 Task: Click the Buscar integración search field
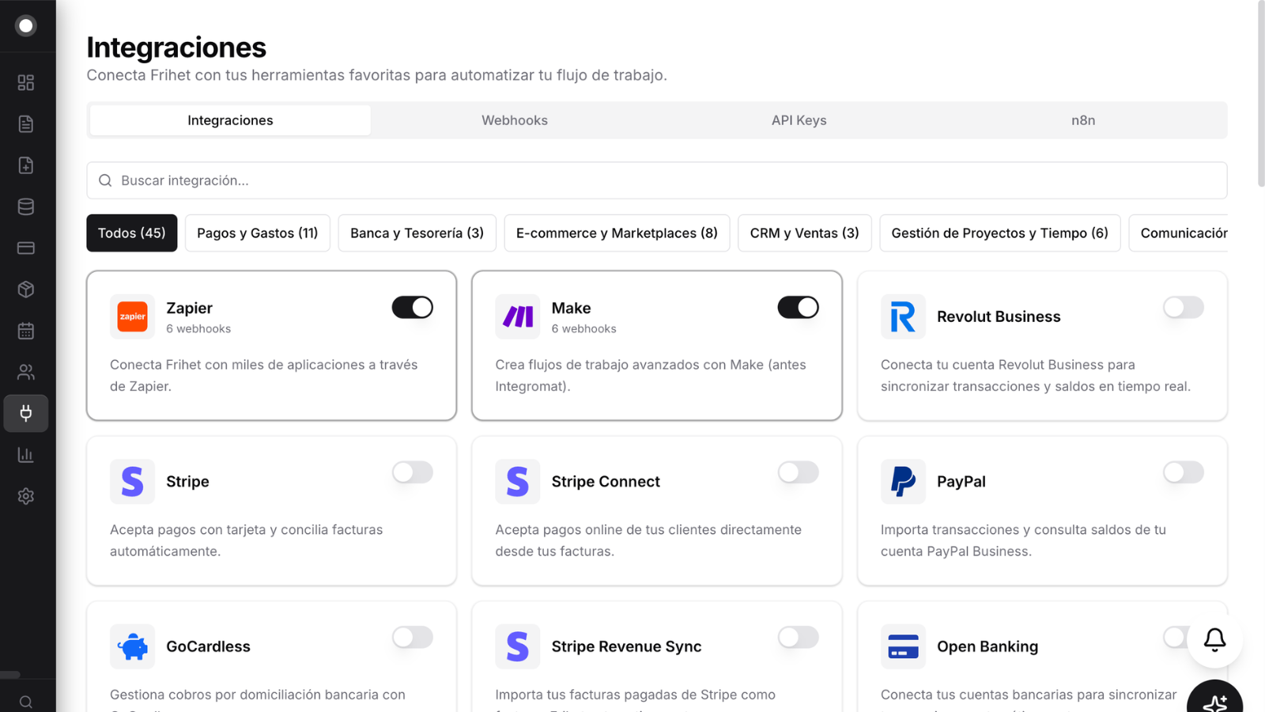[657, 180]
